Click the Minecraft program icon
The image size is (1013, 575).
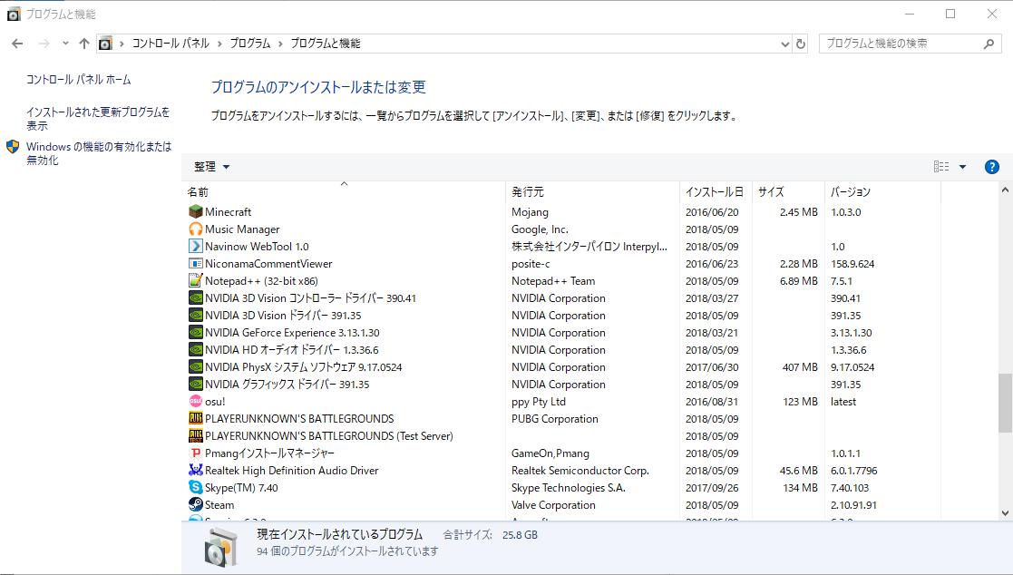[x=195, y=212]
